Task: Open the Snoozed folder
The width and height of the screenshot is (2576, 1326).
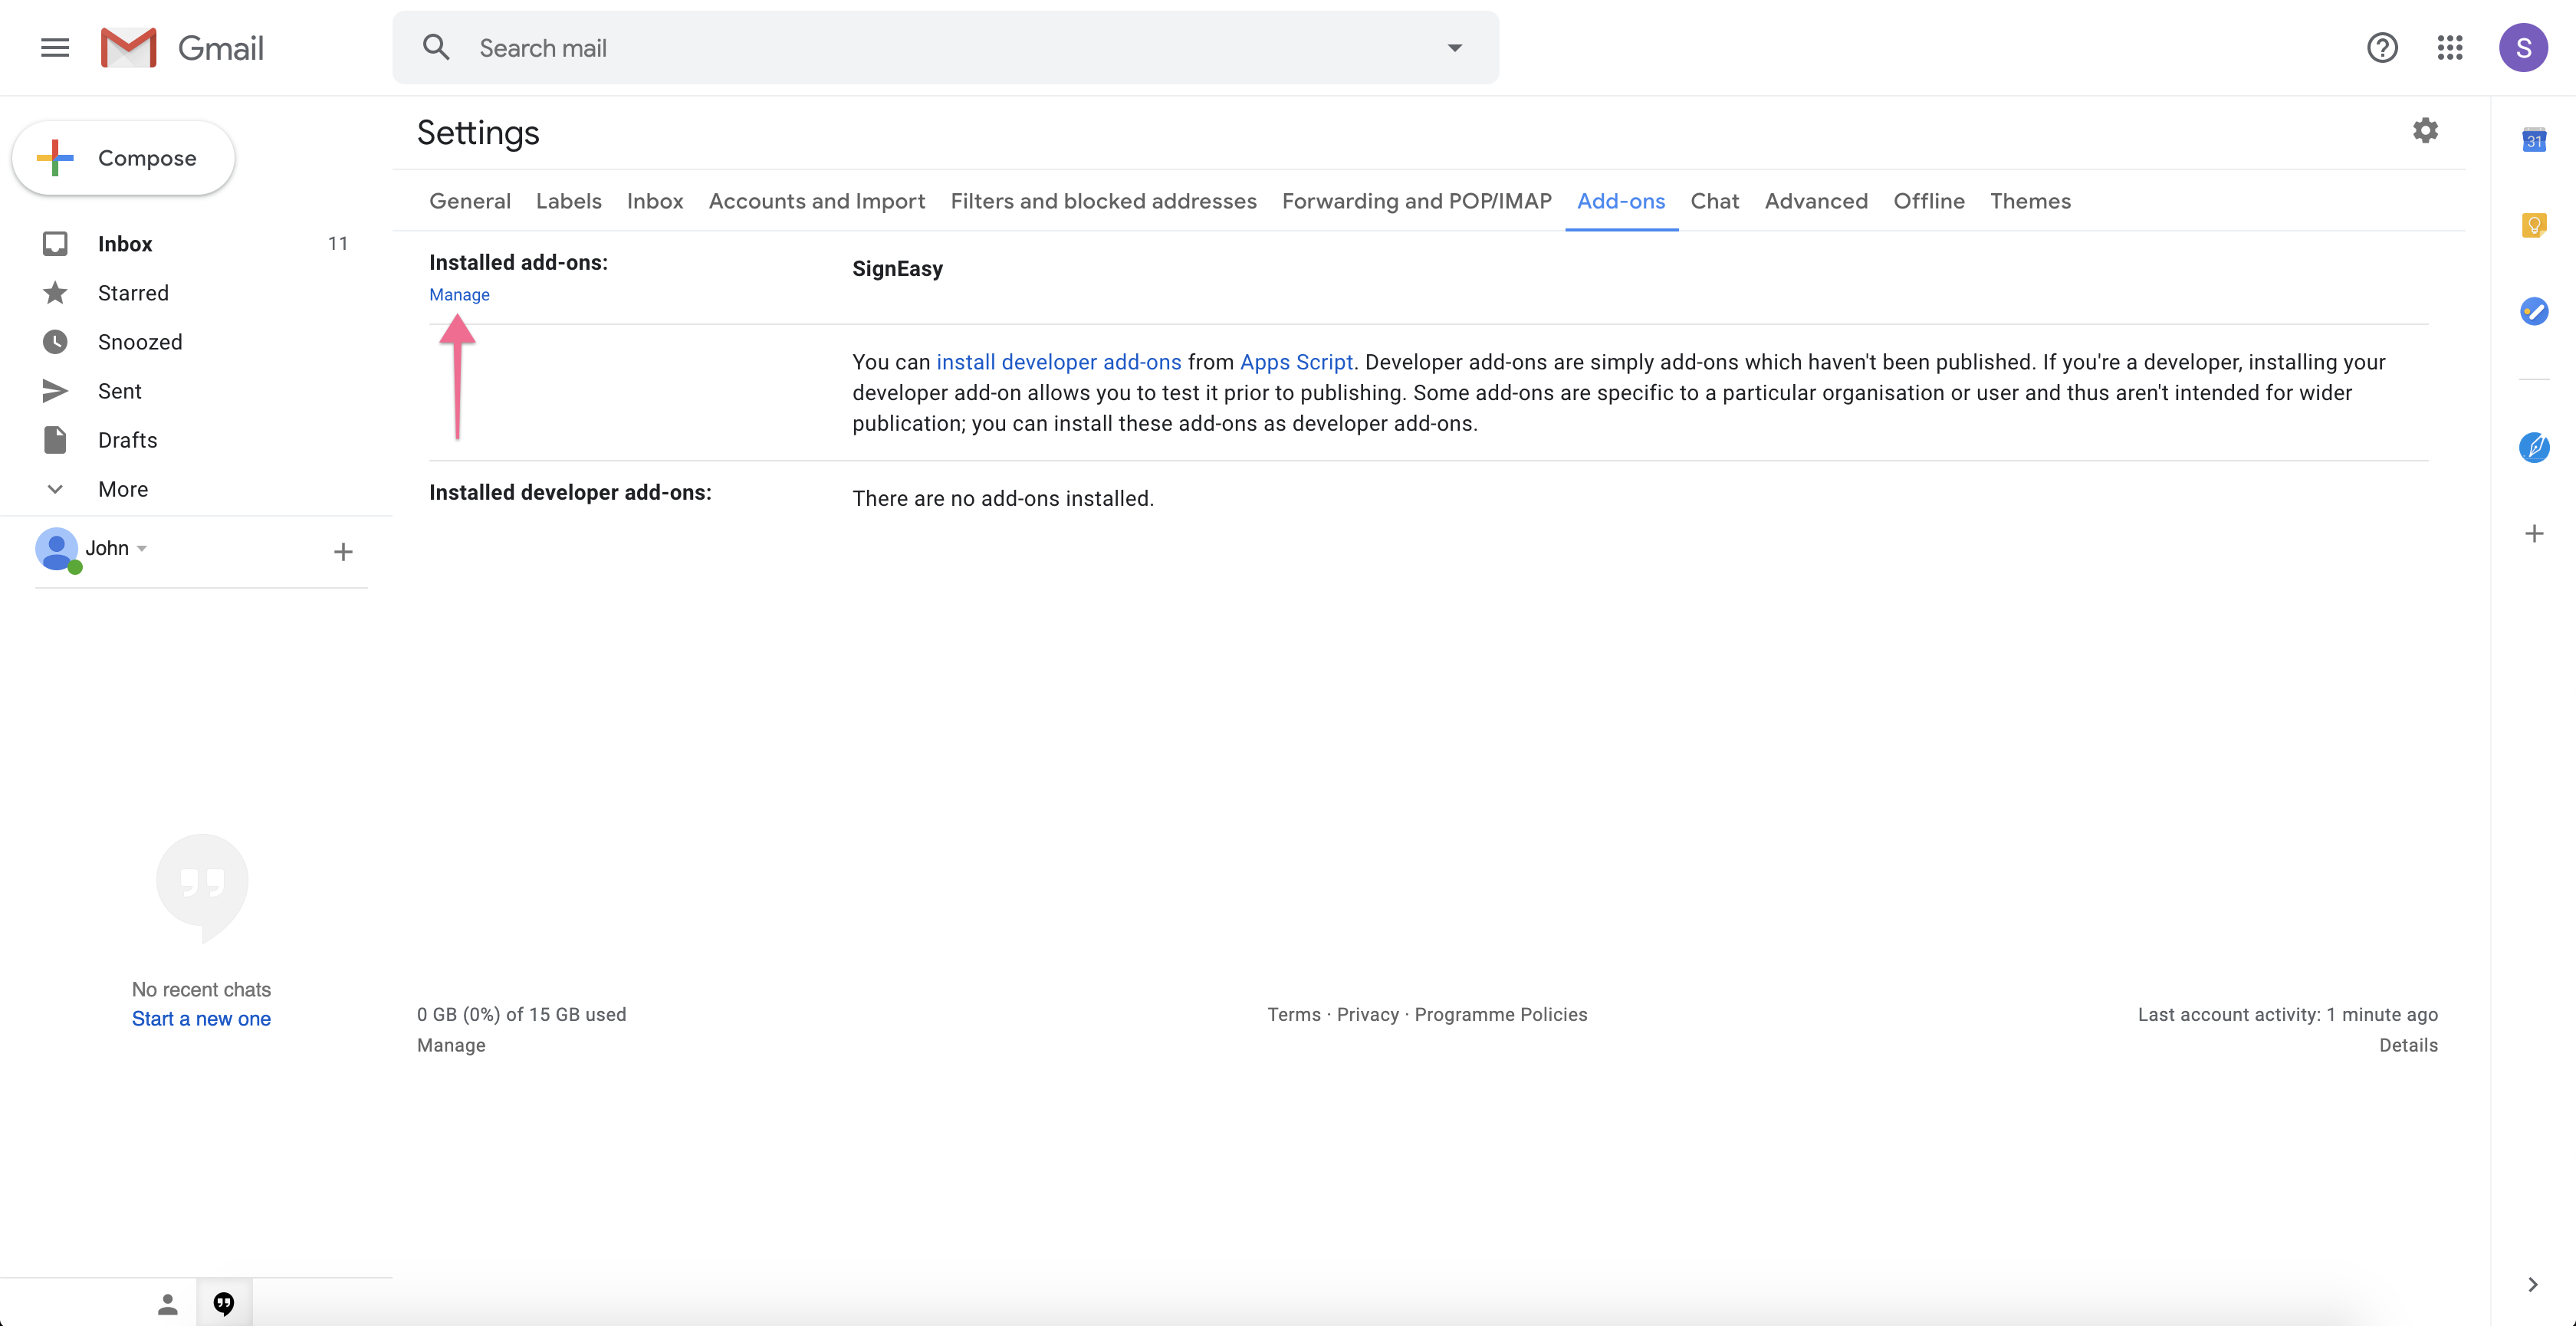Action: pos(140,342)
